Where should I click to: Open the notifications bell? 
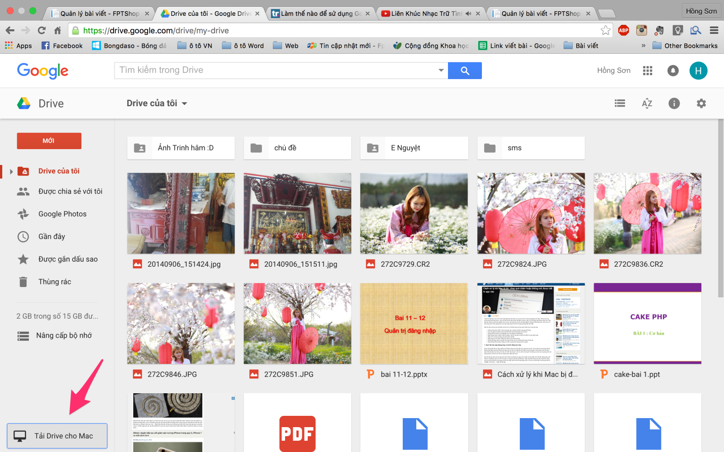[673, 71]
